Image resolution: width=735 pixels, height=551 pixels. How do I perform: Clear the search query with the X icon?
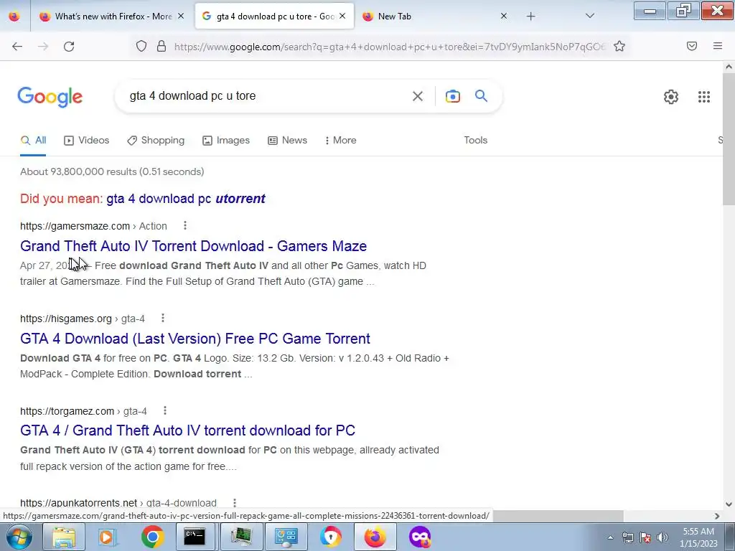418,96
